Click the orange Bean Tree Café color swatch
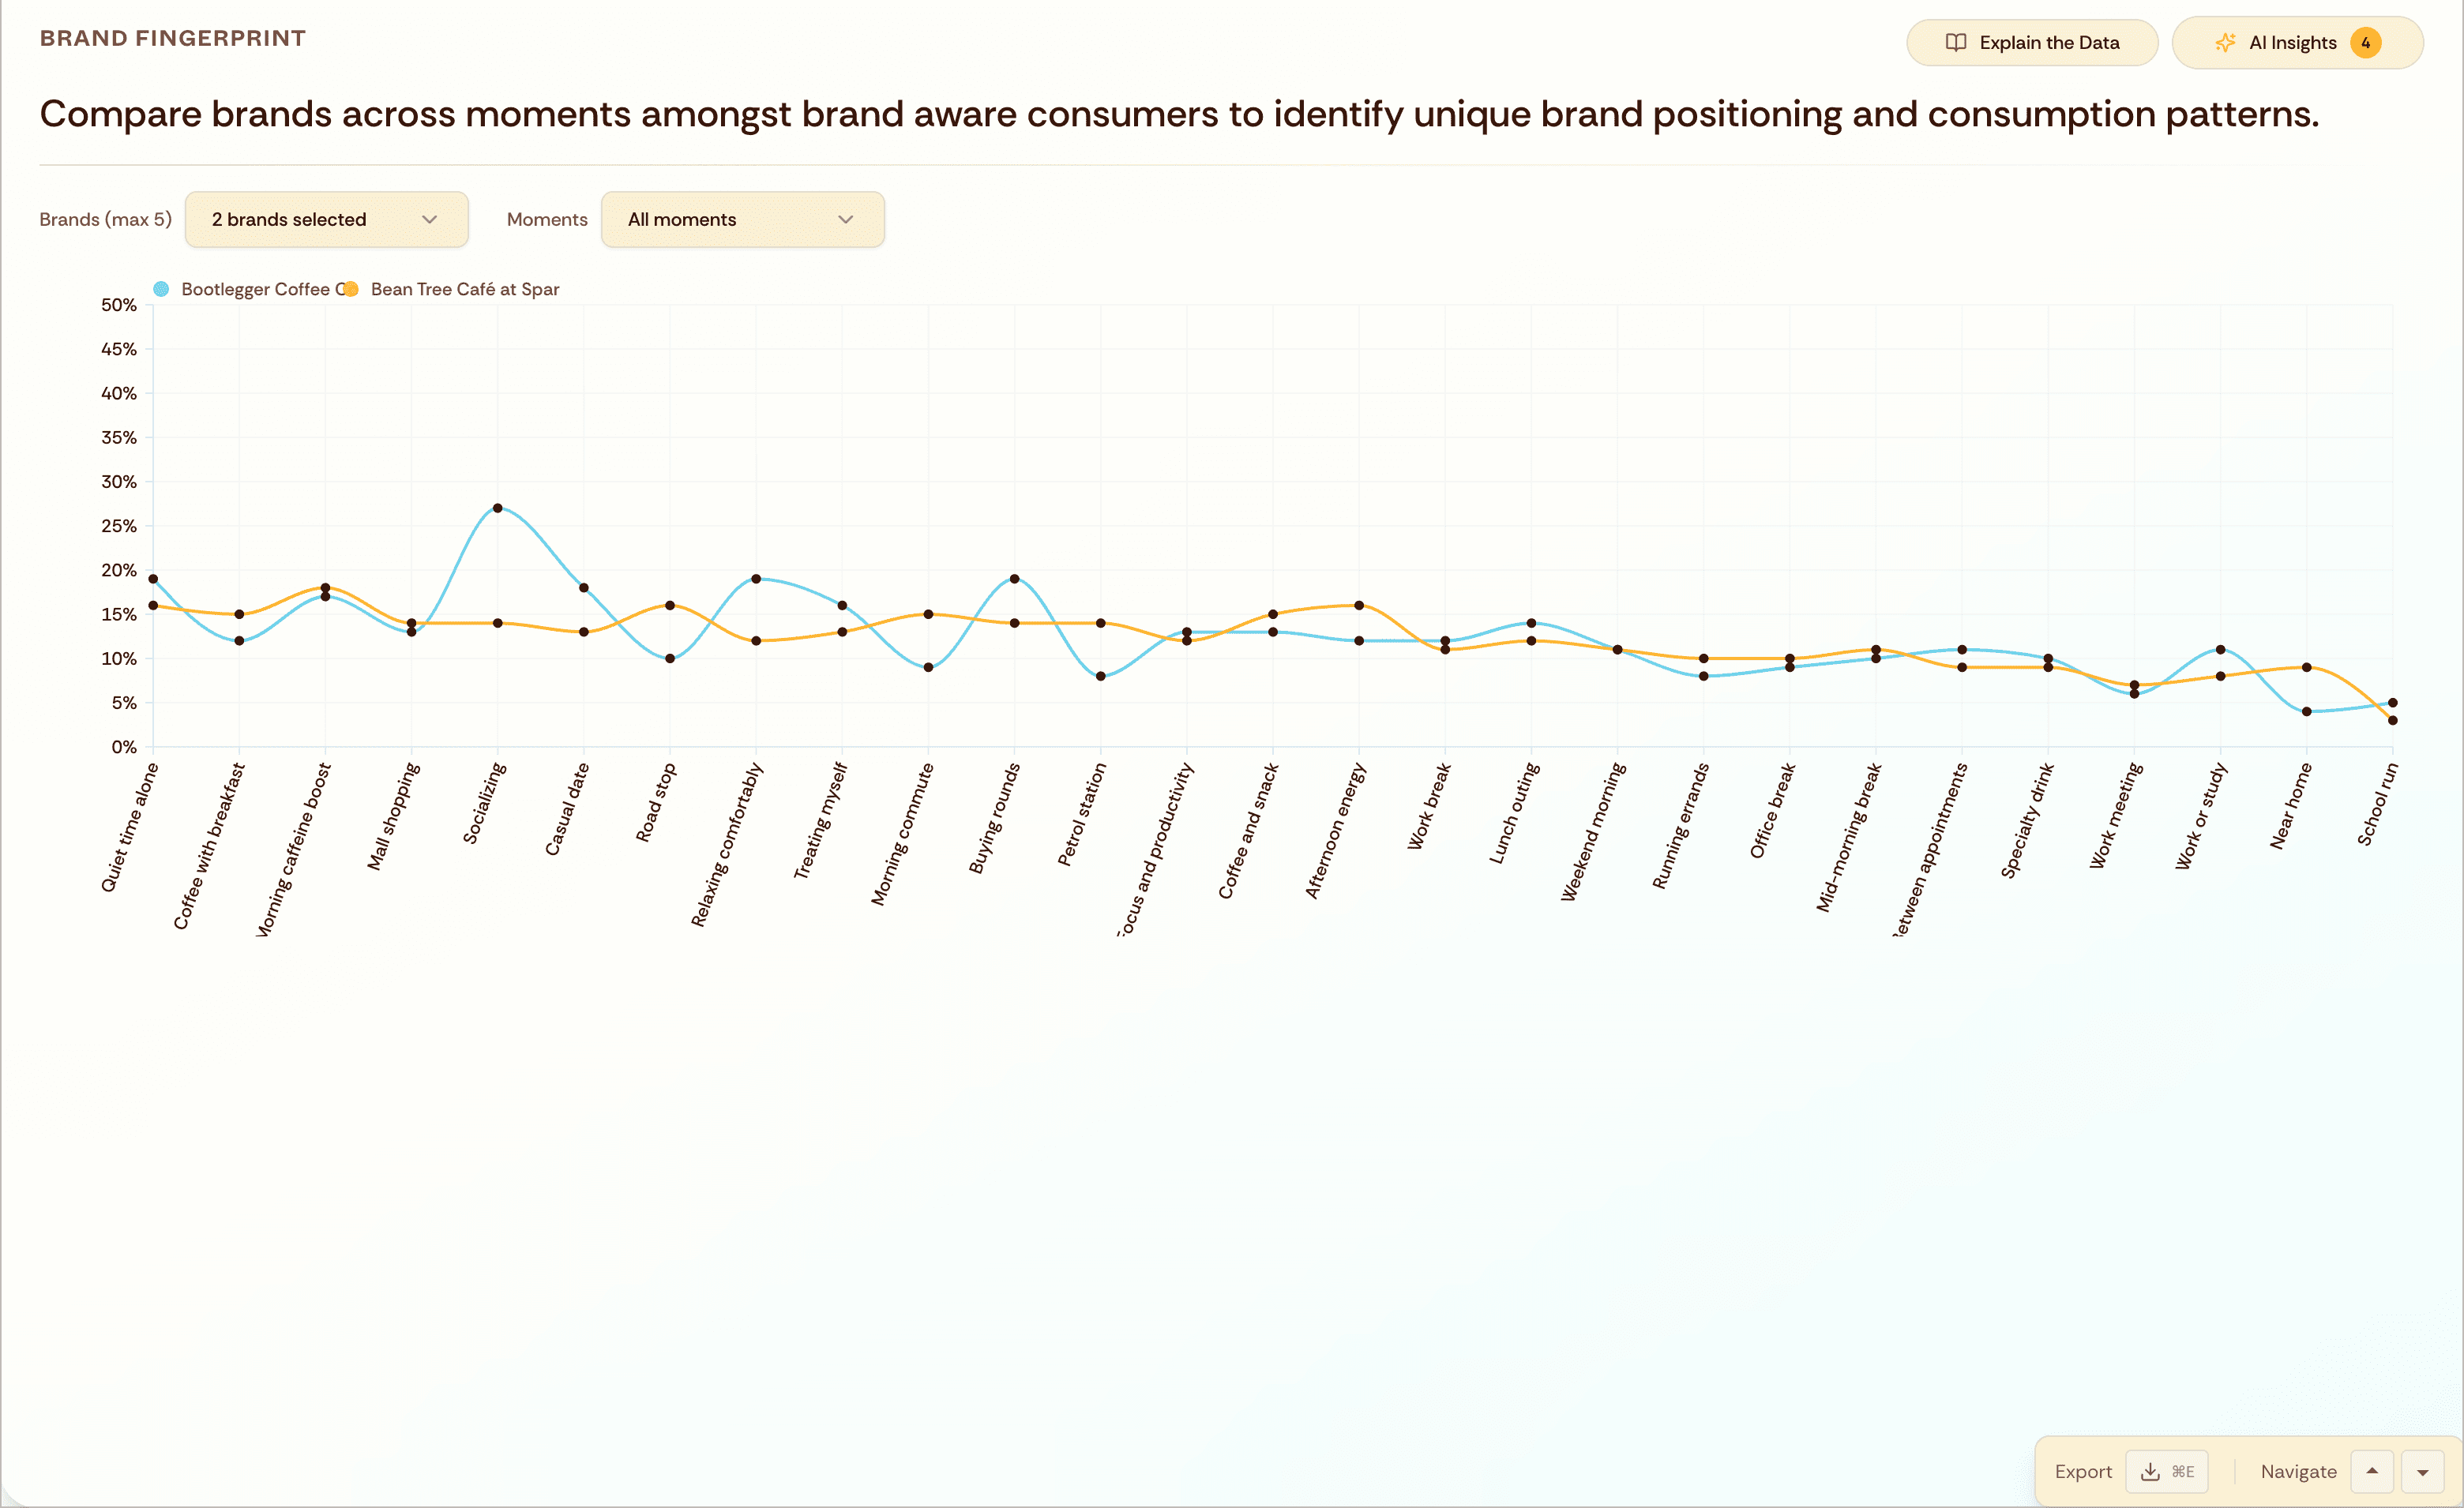This screenshot has height=1508, width=2464. click(350, 289)
